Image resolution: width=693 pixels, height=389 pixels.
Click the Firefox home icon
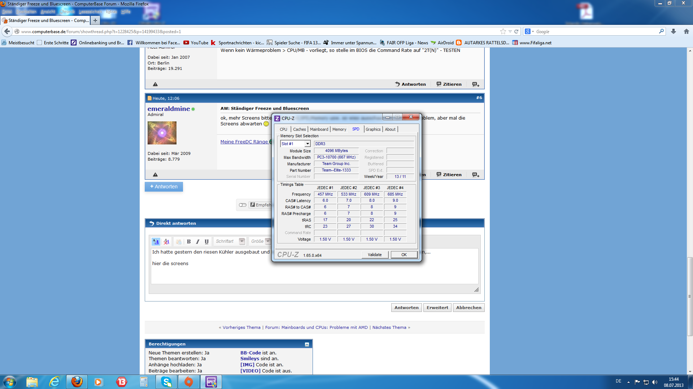pyautogui.click(x=687, y=32)
